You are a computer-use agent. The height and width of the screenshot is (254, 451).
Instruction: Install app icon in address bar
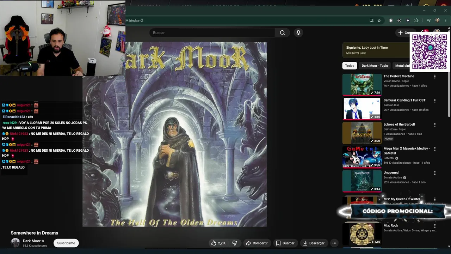(x=371, y=20)
